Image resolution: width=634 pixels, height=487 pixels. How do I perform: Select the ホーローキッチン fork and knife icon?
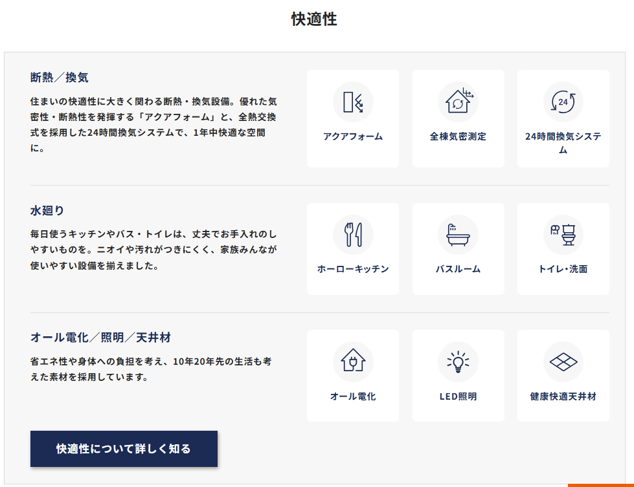coord(353,235)
